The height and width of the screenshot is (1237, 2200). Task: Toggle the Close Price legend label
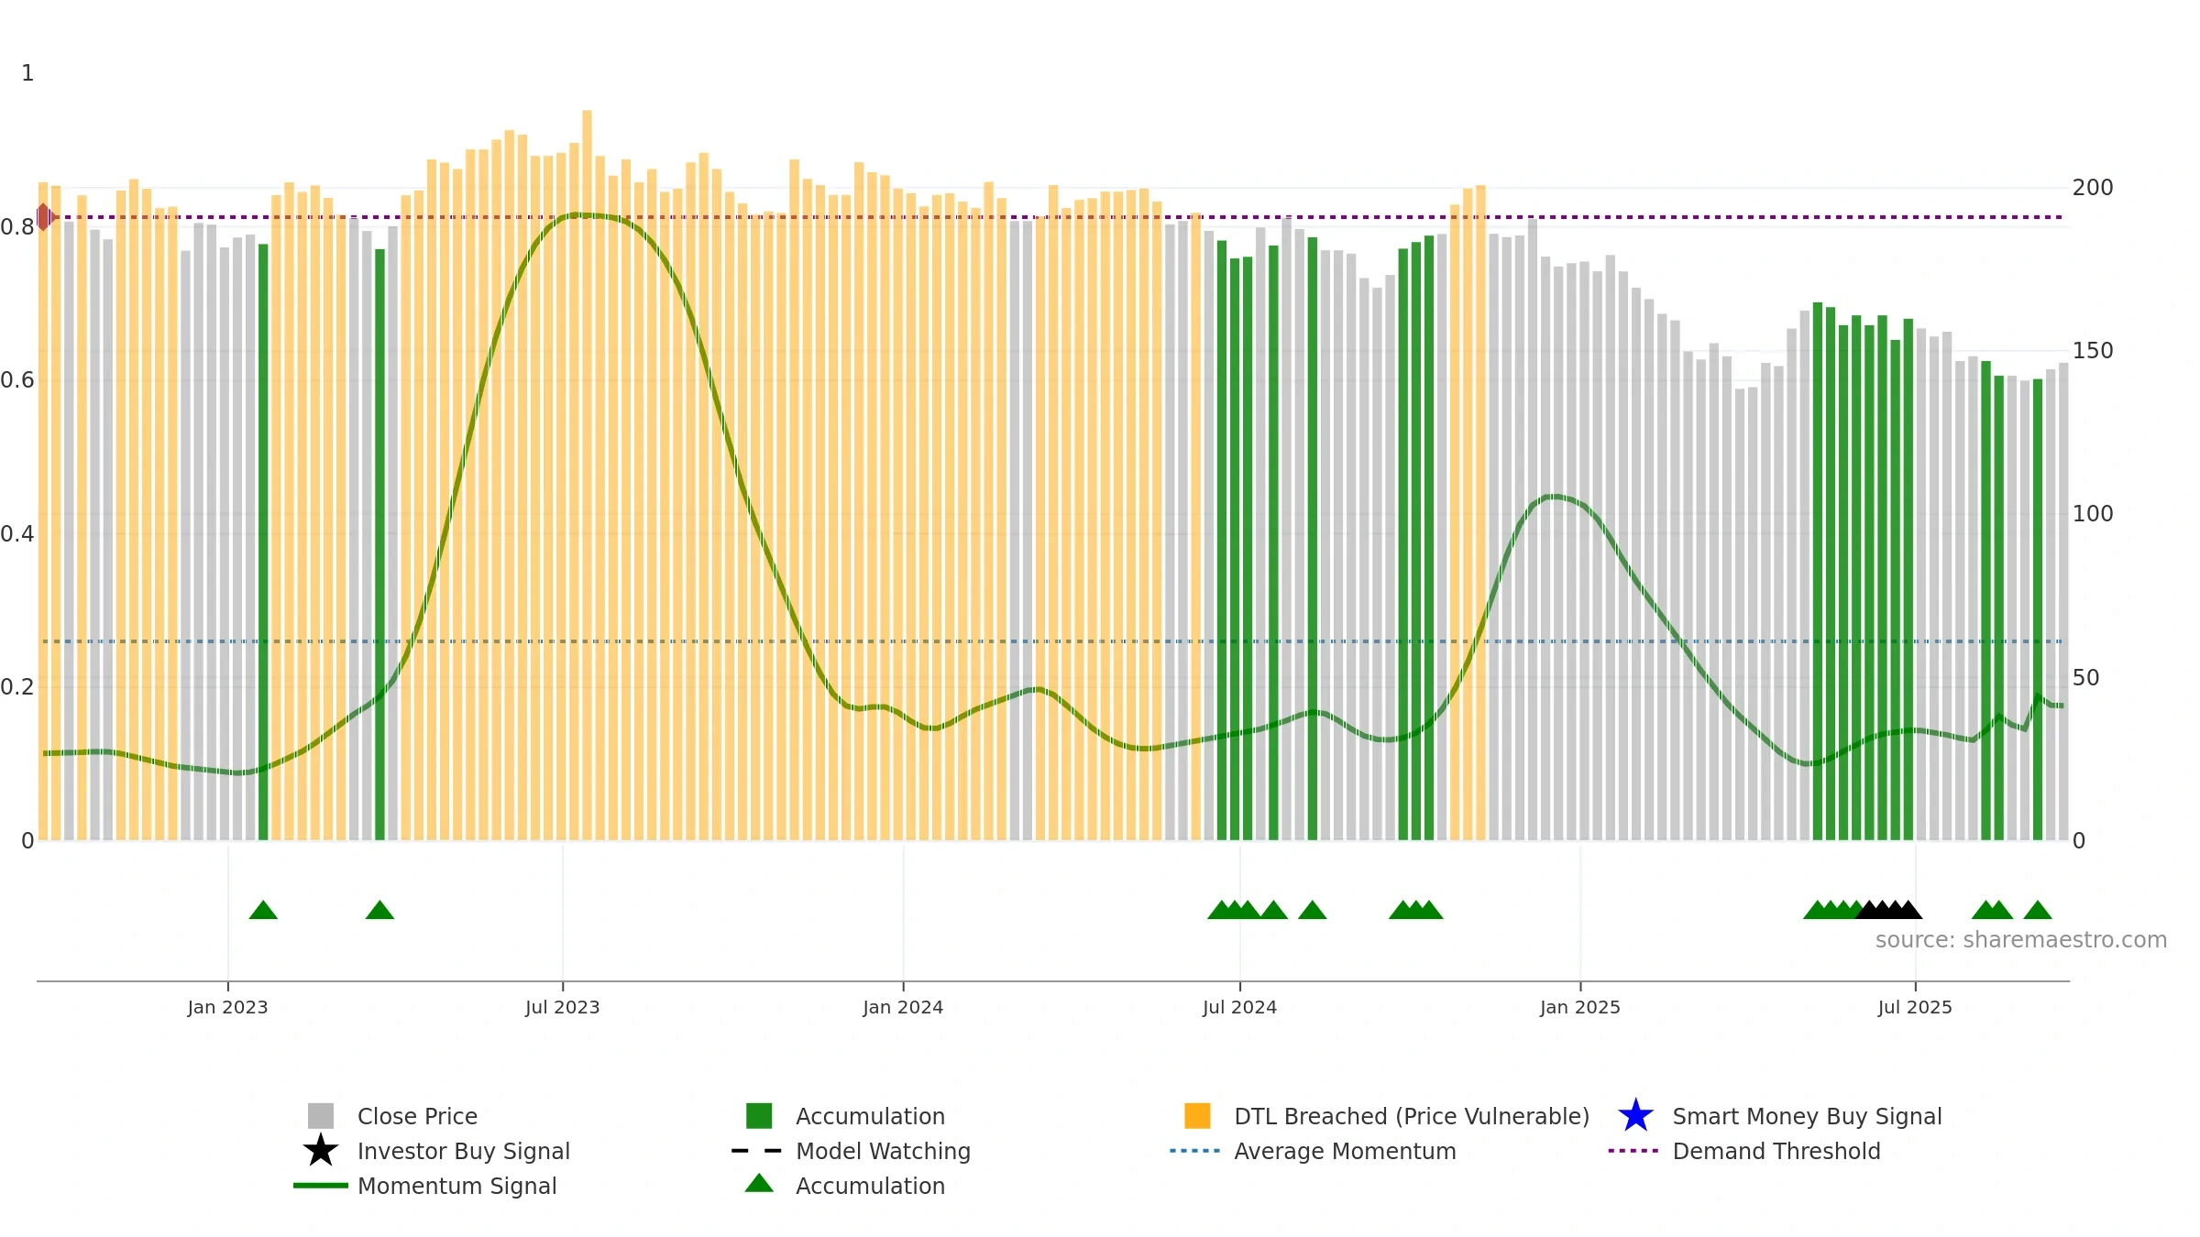click(x=417, y=1116)
